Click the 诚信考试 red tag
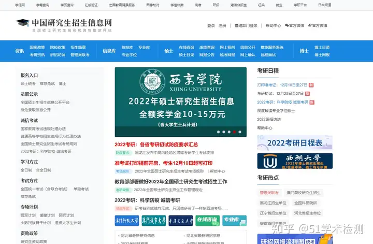 coord(122,208)
